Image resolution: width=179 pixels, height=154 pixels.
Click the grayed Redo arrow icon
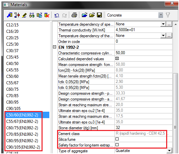65,15
